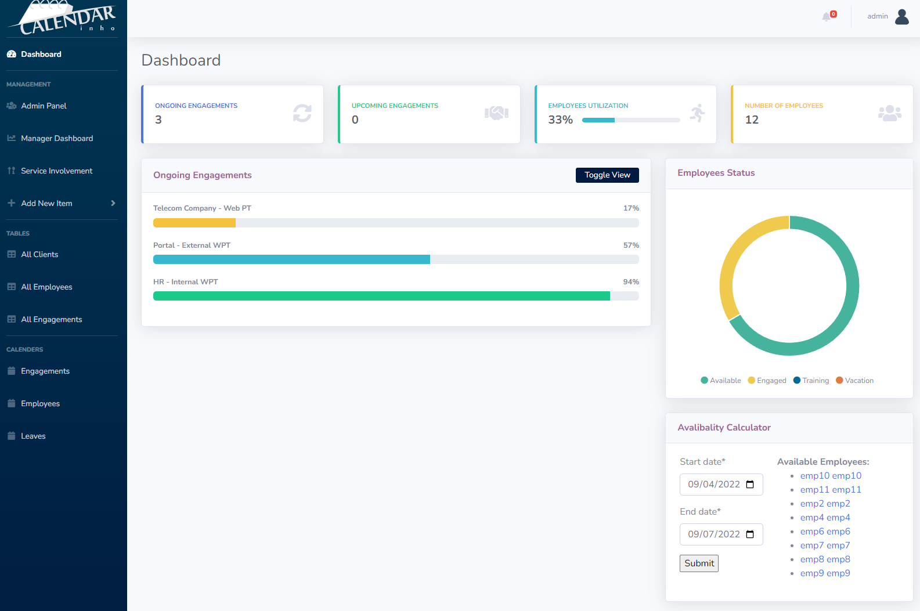Viewport: 920px width, 611px height.
Task: Open emp9 emp9 employee link
Action: click(x=825, y=573)
